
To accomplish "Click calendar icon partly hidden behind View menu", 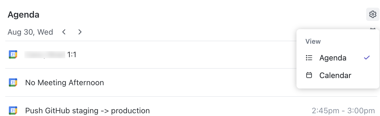I will [x=373, y=28].
